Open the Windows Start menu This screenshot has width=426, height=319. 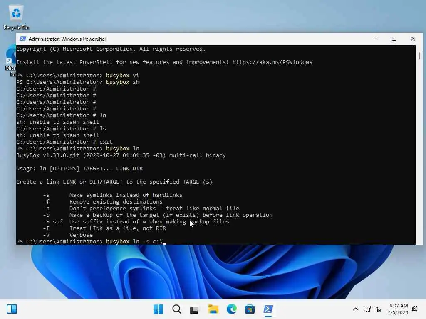[x=158, y=309]
